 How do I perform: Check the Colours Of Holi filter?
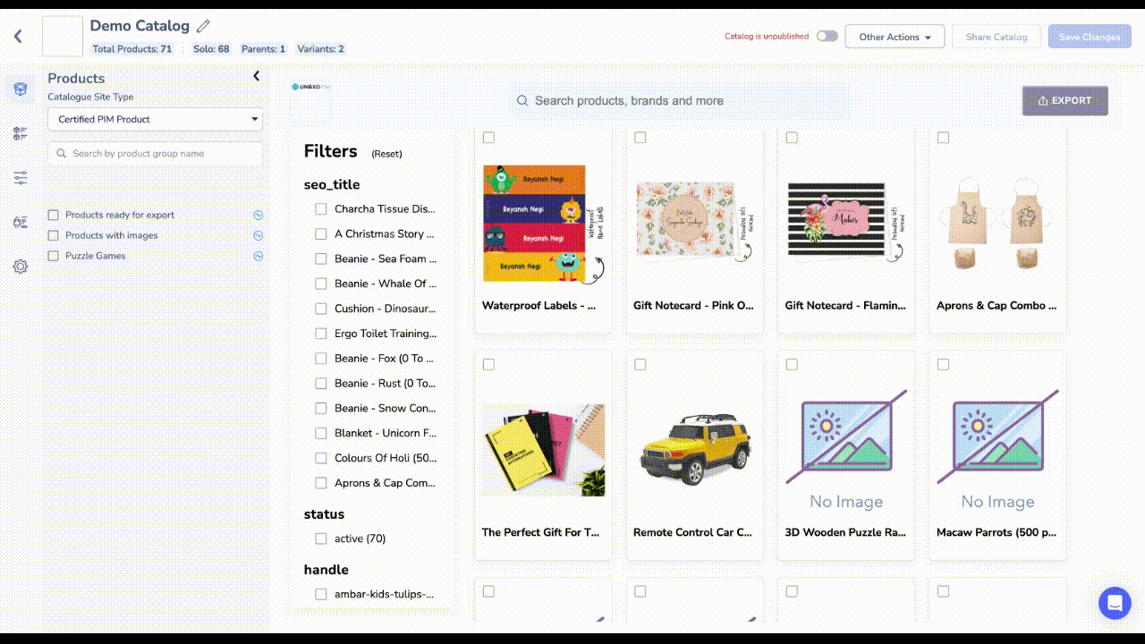(321, 458)
